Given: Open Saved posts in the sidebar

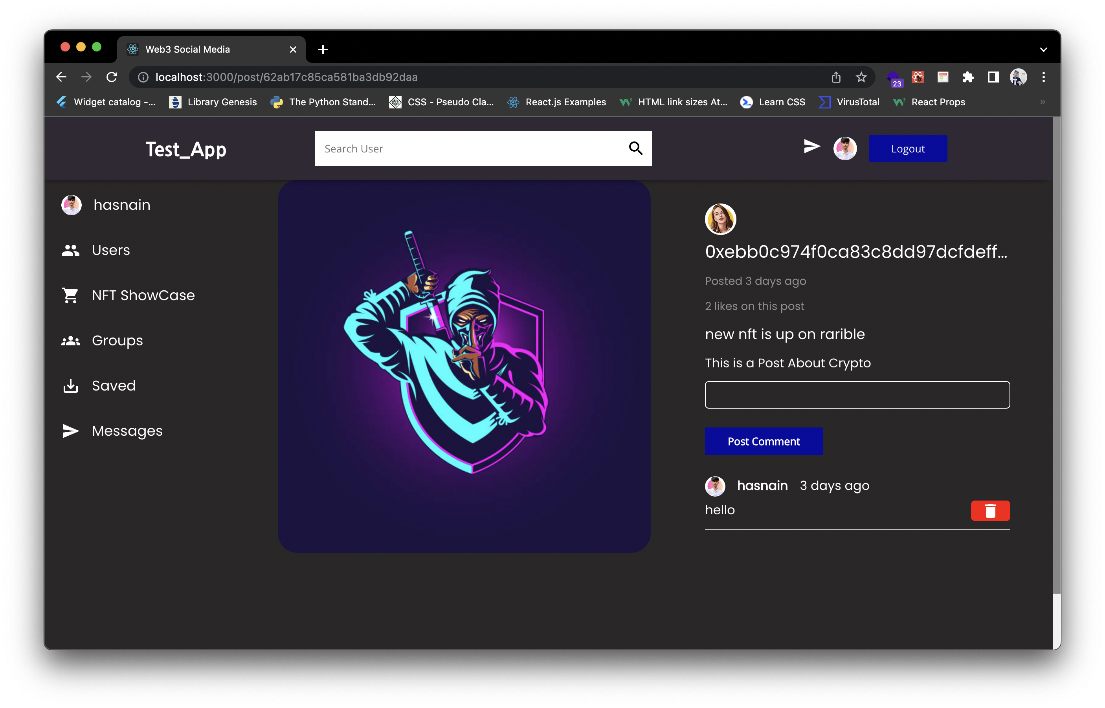Looking at the screenshot, I should (114, 386).
